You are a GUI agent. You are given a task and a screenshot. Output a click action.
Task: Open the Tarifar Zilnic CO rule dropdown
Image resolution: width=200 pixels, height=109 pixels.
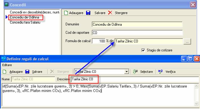click(x=126, y=72)
